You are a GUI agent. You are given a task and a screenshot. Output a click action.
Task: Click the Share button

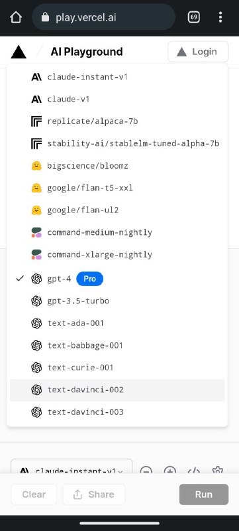pos(94,494)
